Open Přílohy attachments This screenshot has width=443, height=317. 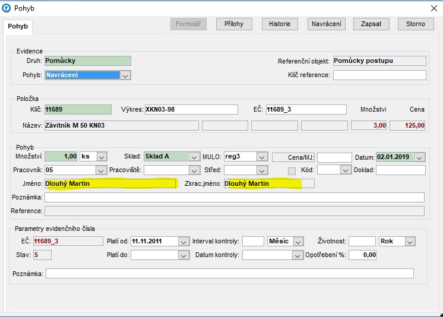234,24
